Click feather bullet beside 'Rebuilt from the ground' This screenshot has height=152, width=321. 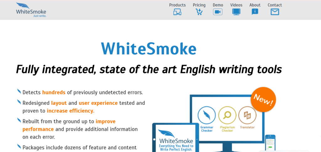click(x=19, y=120)
